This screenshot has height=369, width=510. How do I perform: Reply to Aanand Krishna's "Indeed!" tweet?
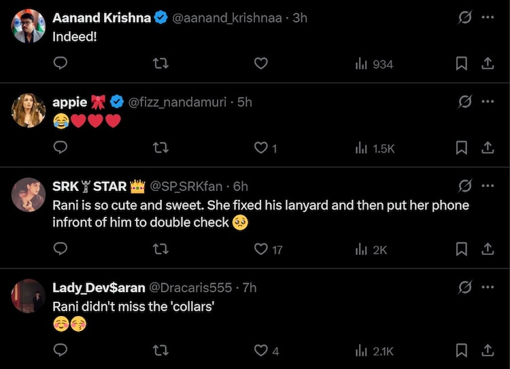point(60,63)
